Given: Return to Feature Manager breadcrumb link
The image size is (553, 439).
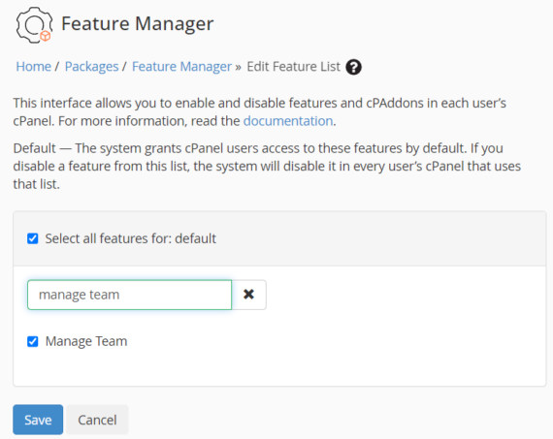Looking at the screenshot, I should click(181, 66).
